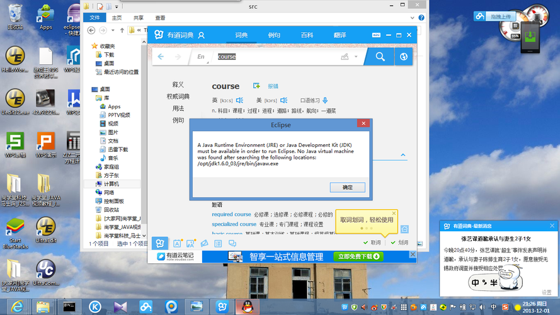Select 释义 in the Youdao sidebar
This screenshot has width=560, height=315.
[178, 84]
